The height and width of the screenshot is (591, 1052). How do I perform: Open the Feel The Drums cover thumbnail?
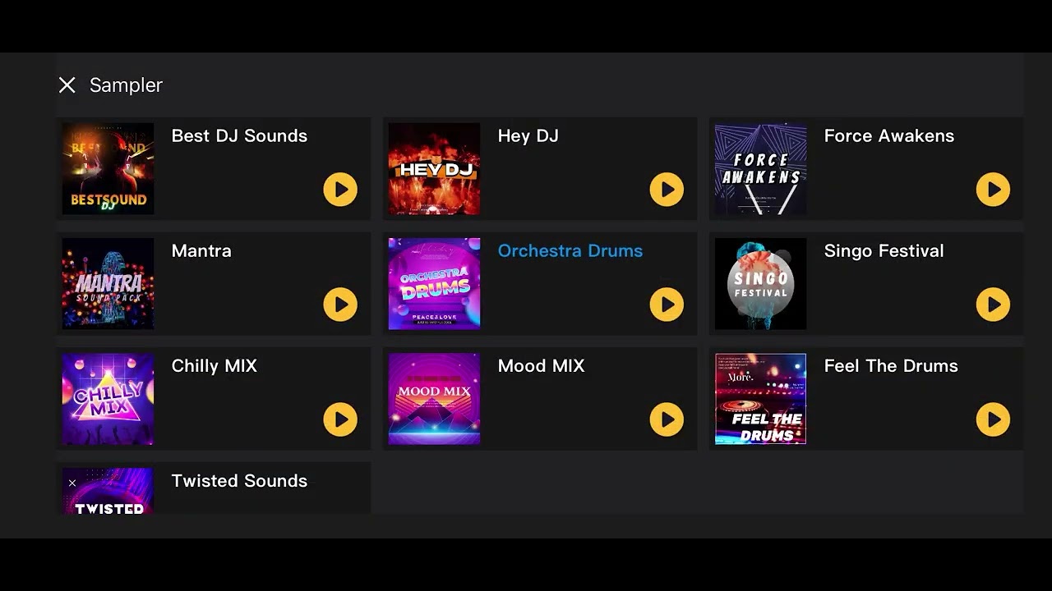(x=760, y=399)
